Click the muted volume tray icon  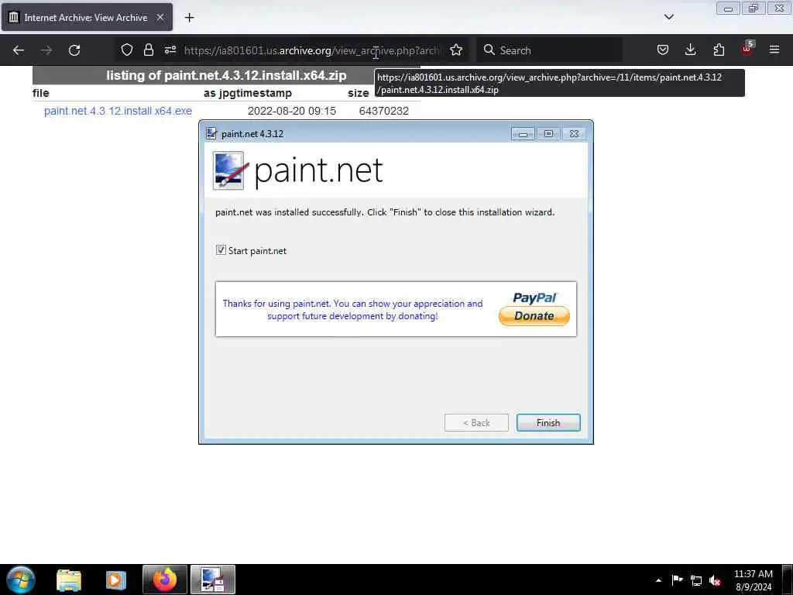point(715,581)
